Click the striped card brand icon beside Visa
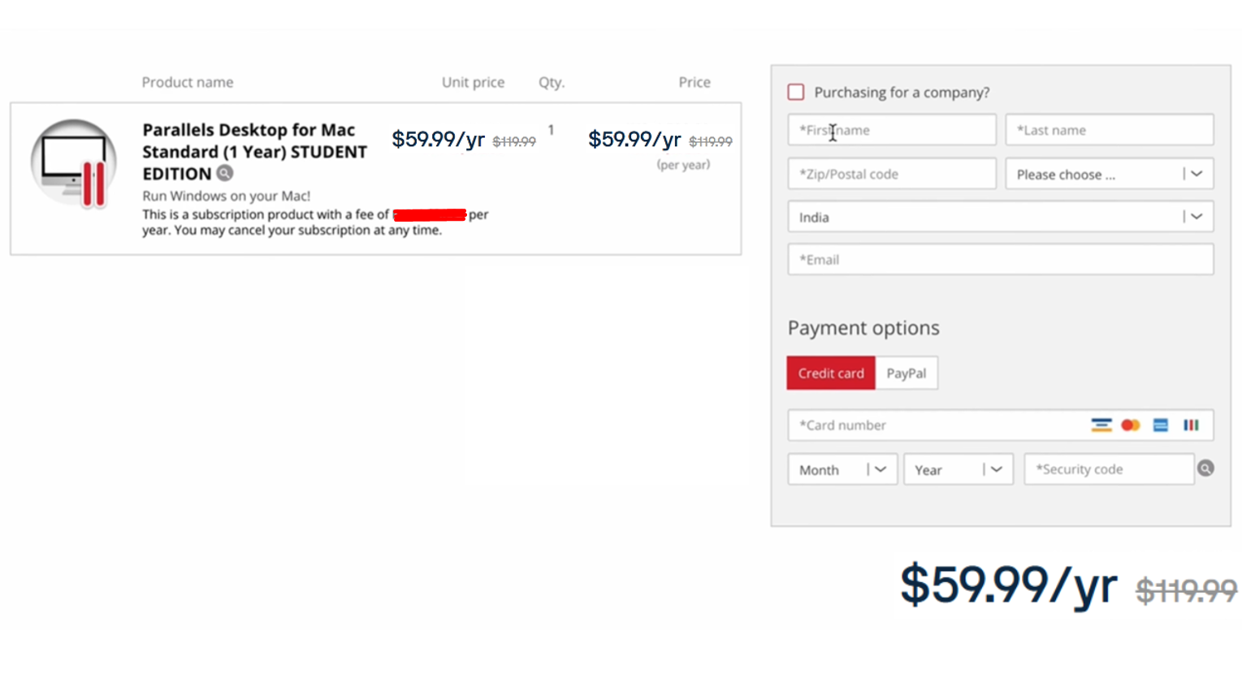 (x=1190, y=425)
